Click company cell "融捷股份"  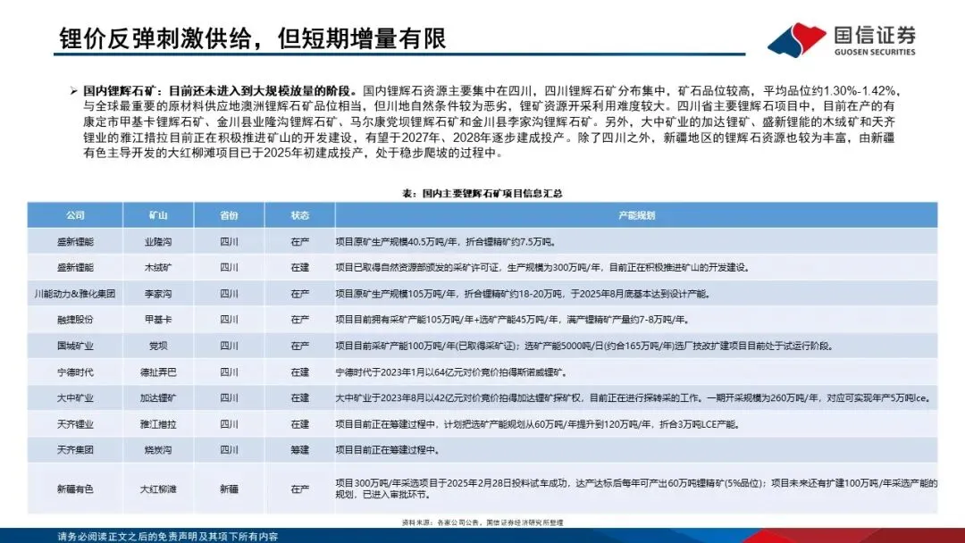(75, 320)
